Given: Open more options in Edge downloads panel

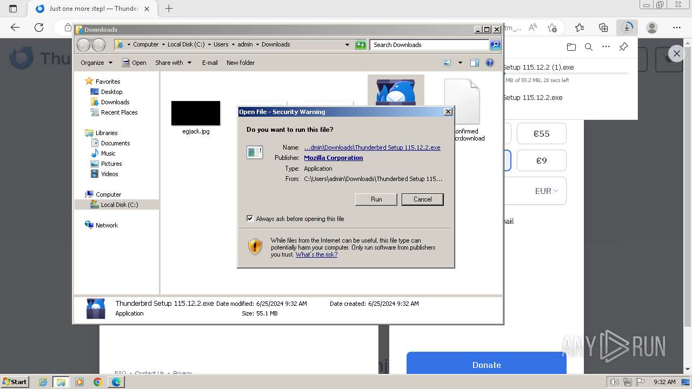Looking at the screenshot, I should pos(606,47).
